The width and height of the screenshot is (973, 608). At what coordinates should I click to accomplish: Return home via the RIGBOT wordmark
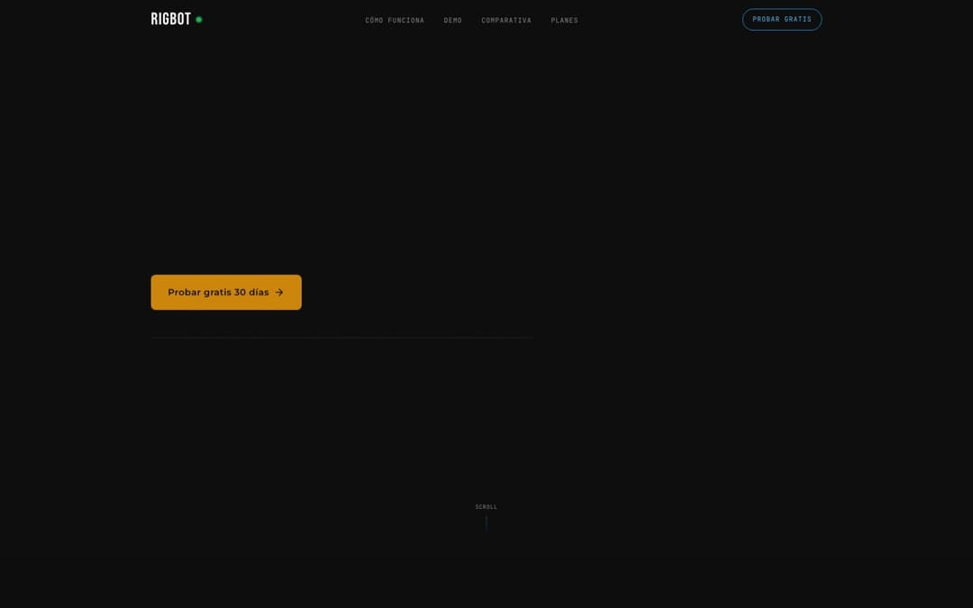point(171,19)
